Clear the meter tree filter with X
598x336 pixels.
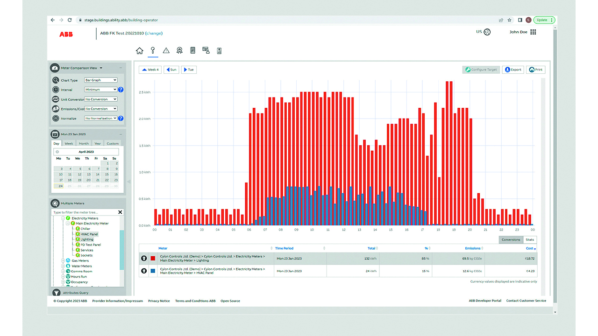click(x=120, y=212)
